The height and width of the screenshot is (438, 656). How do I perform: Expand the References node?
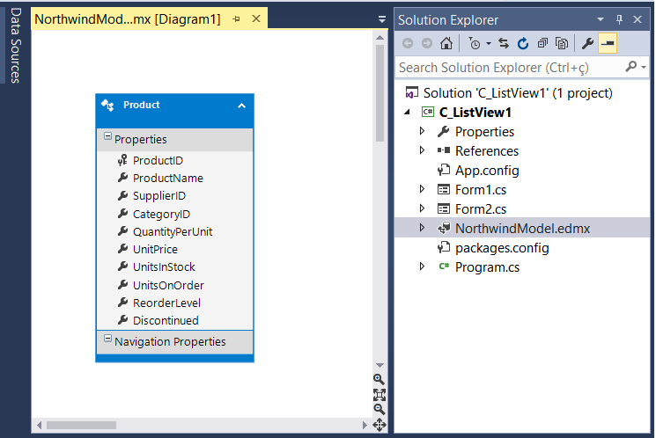point(422,150)
